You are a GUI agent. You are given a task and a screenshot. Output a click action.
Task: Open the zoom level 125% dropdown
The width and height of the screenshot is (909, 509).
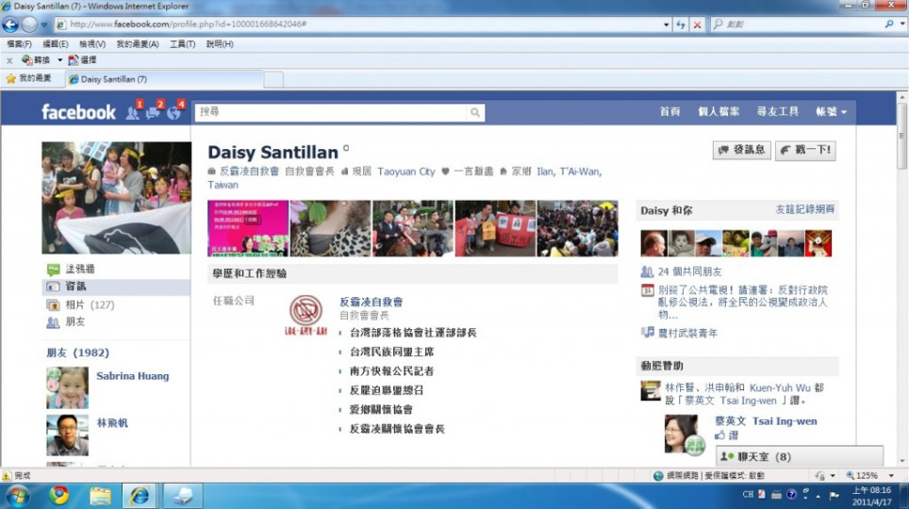click(888, 476)
